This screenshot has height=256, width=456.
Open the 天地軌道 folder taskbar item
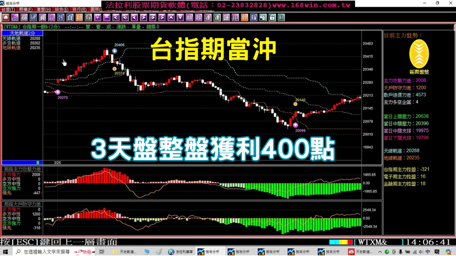125,252
